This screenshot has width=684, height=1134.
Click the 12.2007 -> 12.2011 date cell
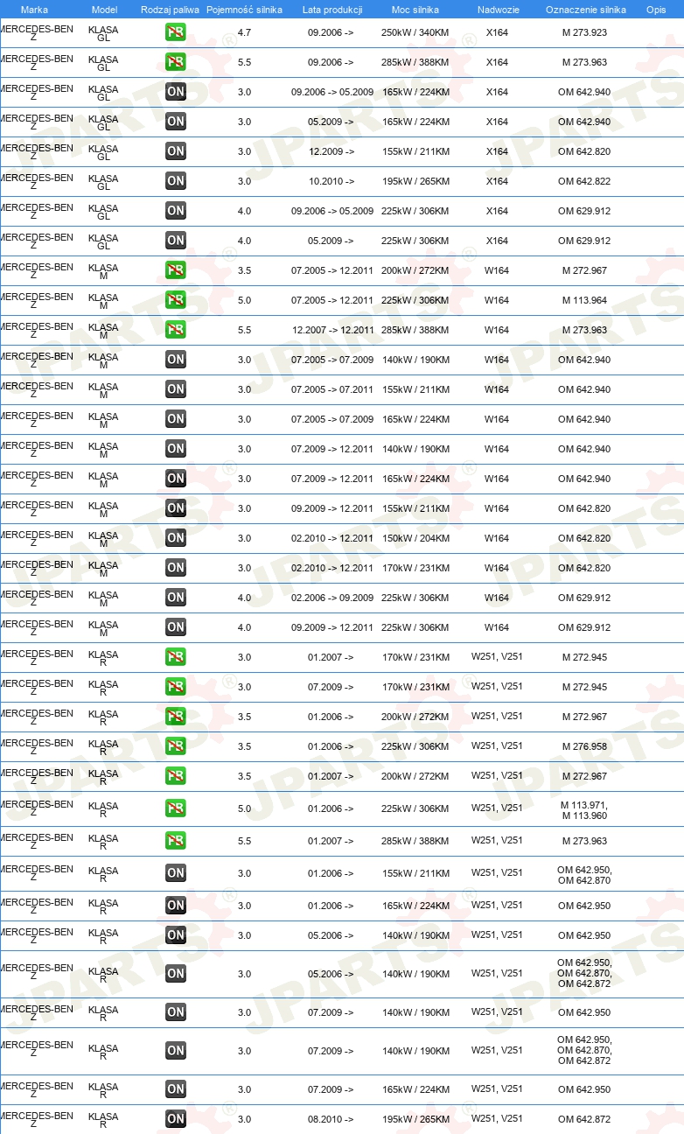(x=332, y=330)
